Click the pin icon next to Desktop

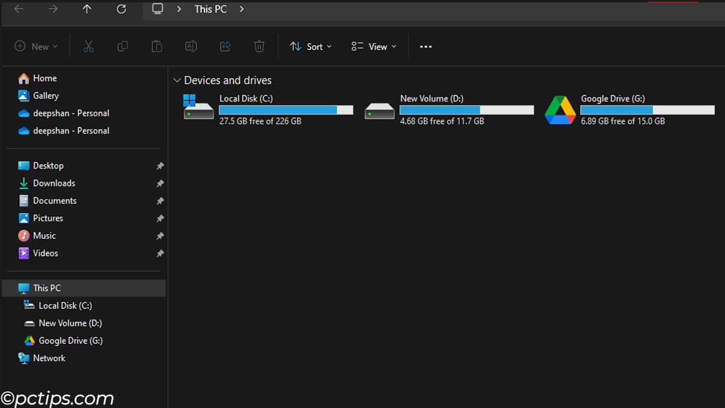pos(160,166)
